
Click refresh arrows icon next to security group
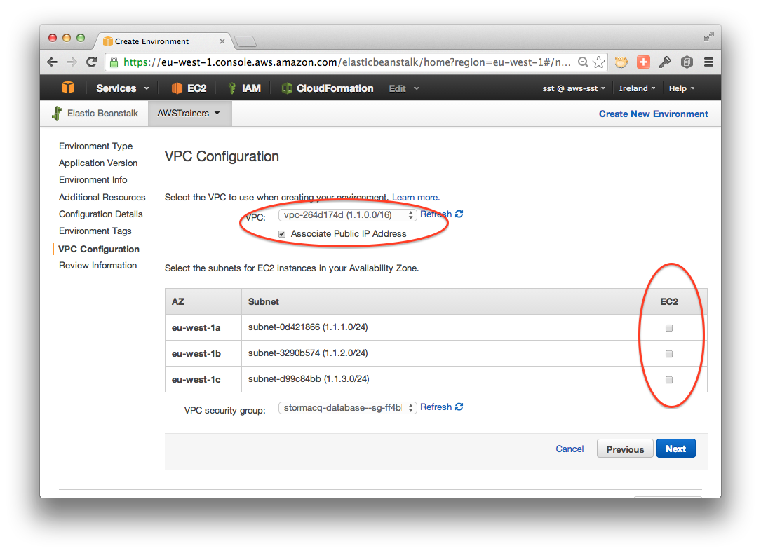(459, 407)
